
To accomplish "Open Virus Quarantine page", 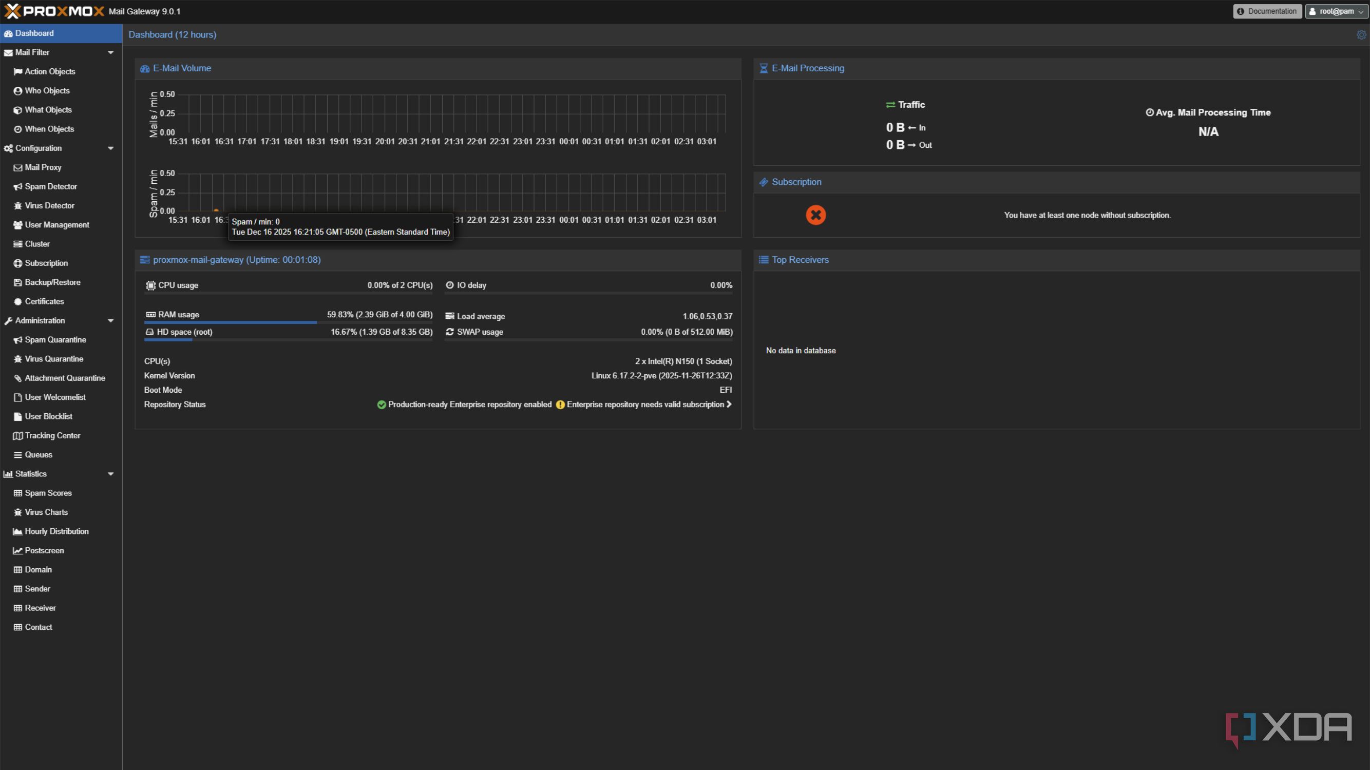I will click(61, 358).
